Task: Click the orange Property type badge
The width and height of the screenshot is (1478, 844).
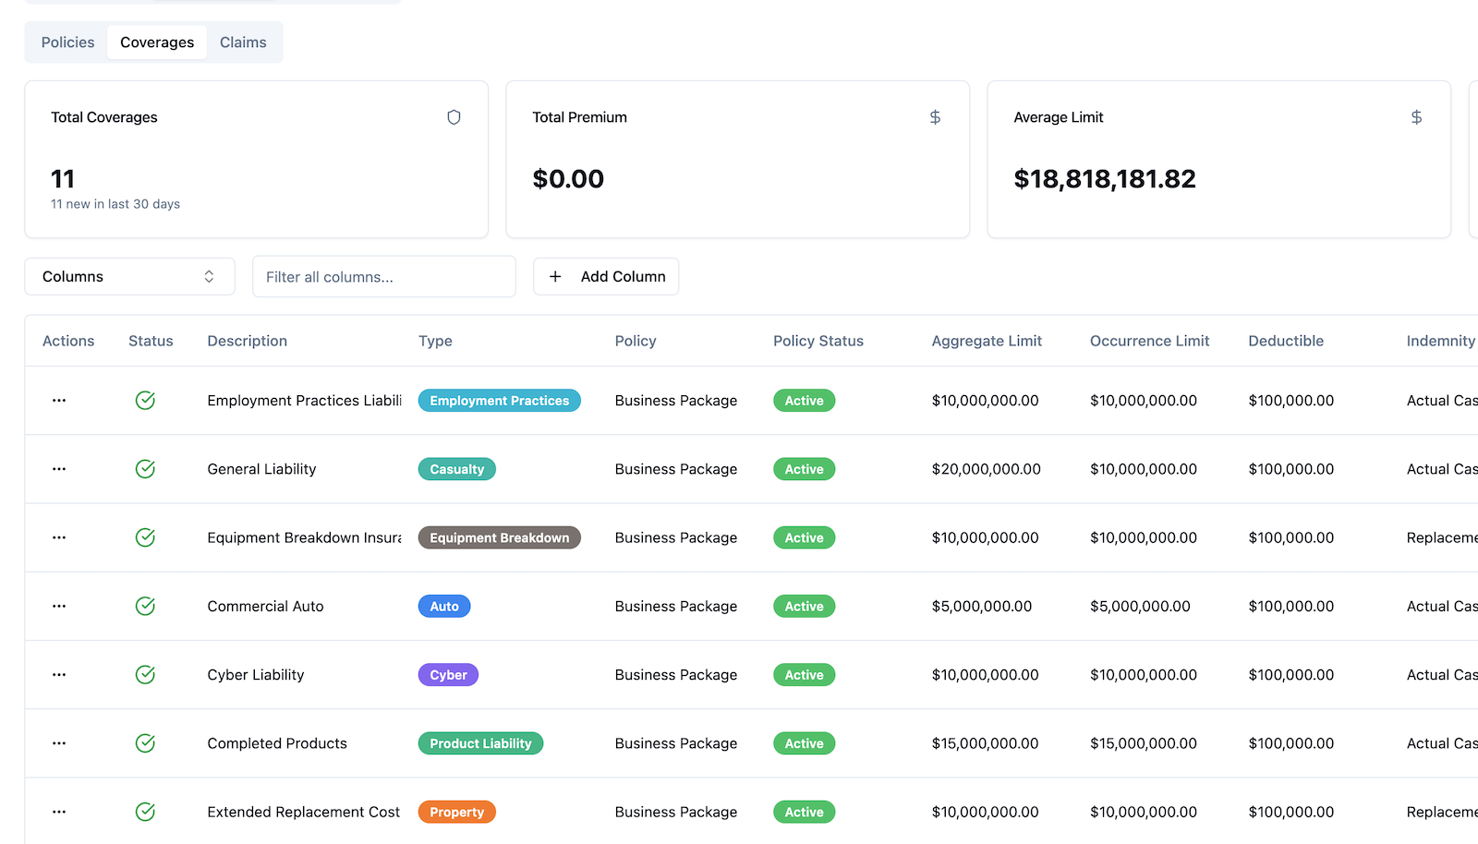Action: click(456, 812)
